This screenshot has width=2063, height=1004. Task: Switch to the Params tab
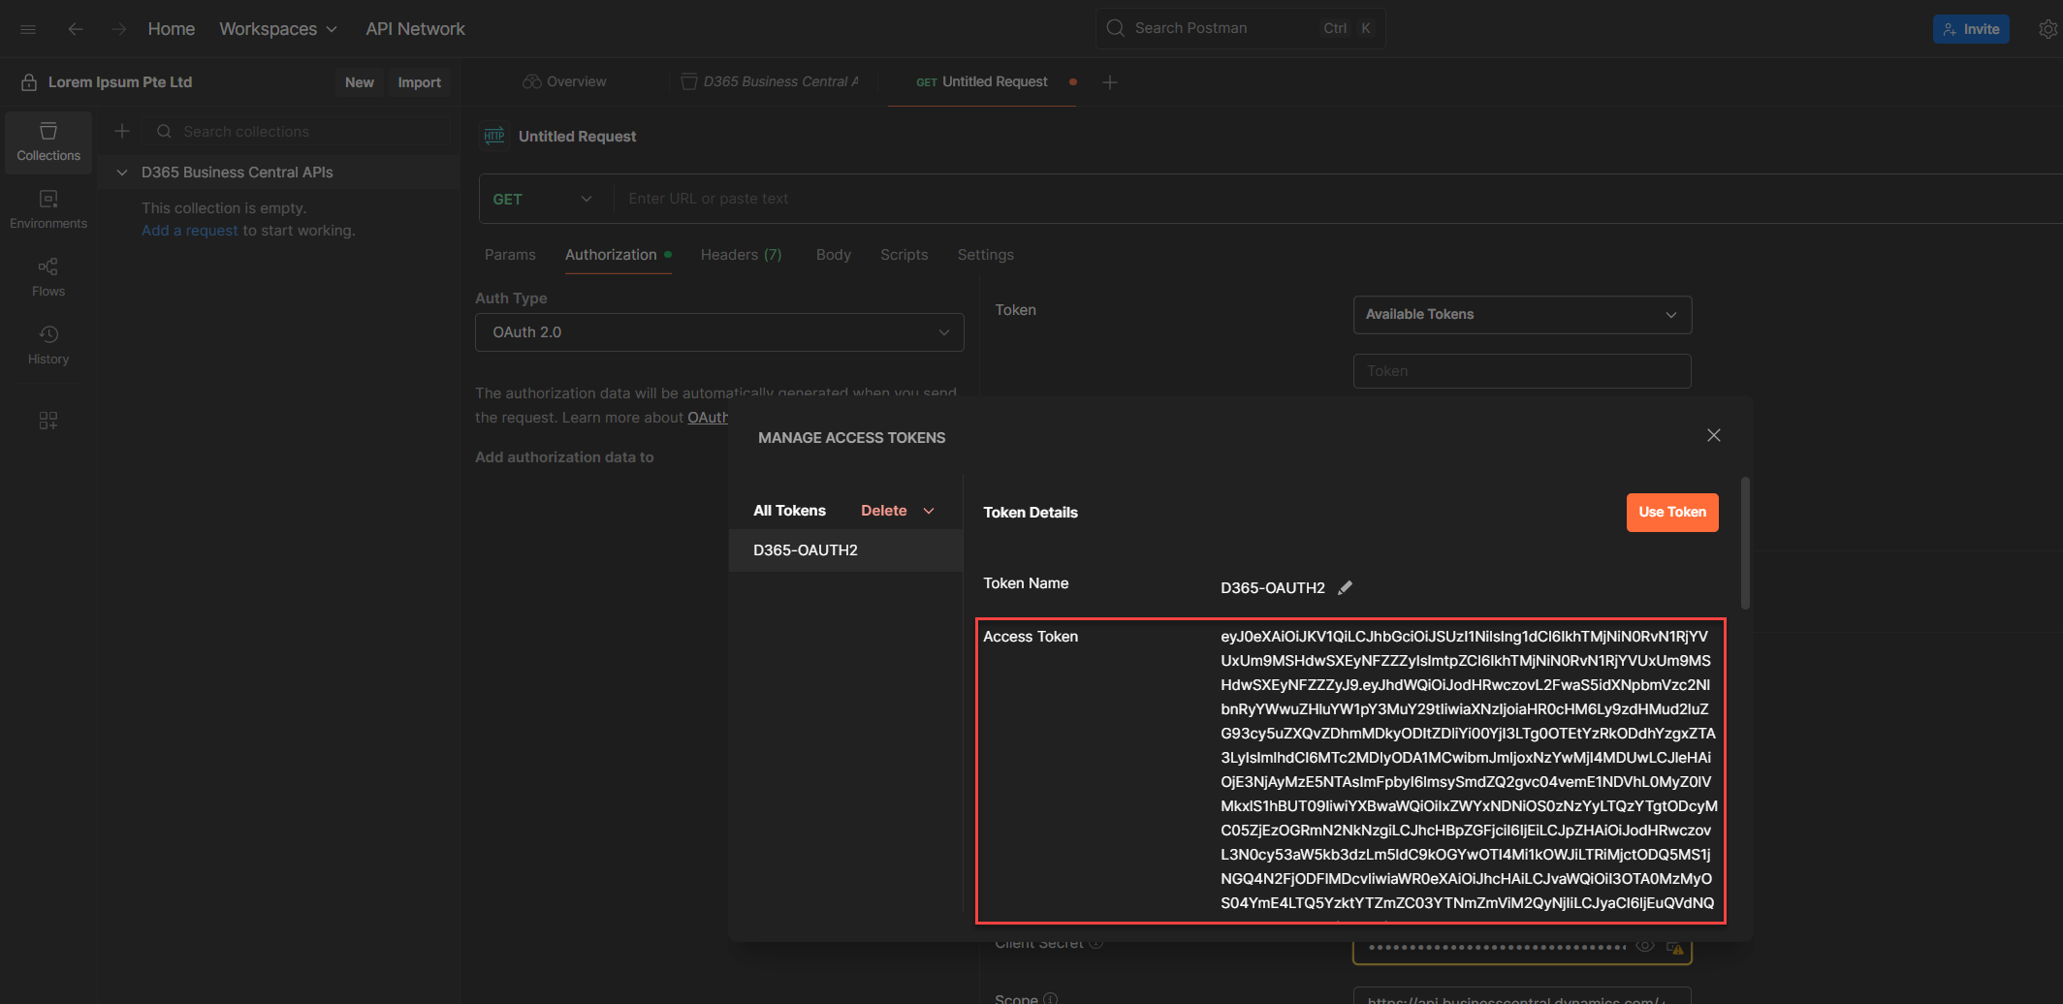point(510,255)
